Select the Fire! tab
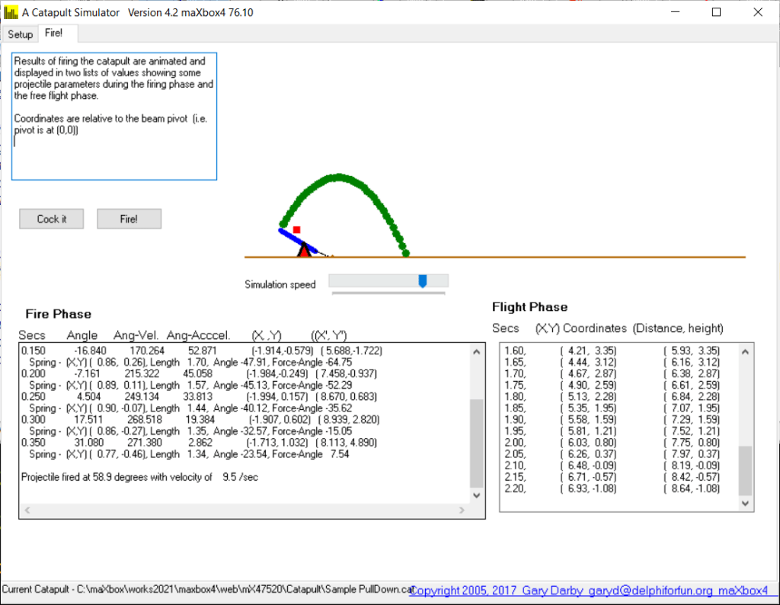780x605 pixels. (x=54, y=34)
